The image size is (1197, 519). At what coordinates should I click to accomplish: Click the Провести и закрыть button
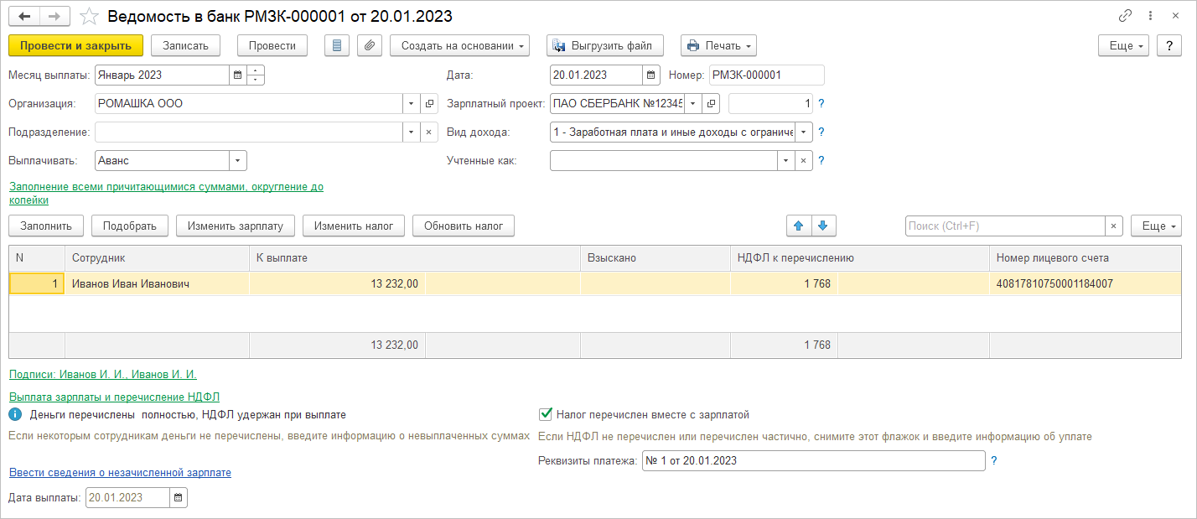75,45
